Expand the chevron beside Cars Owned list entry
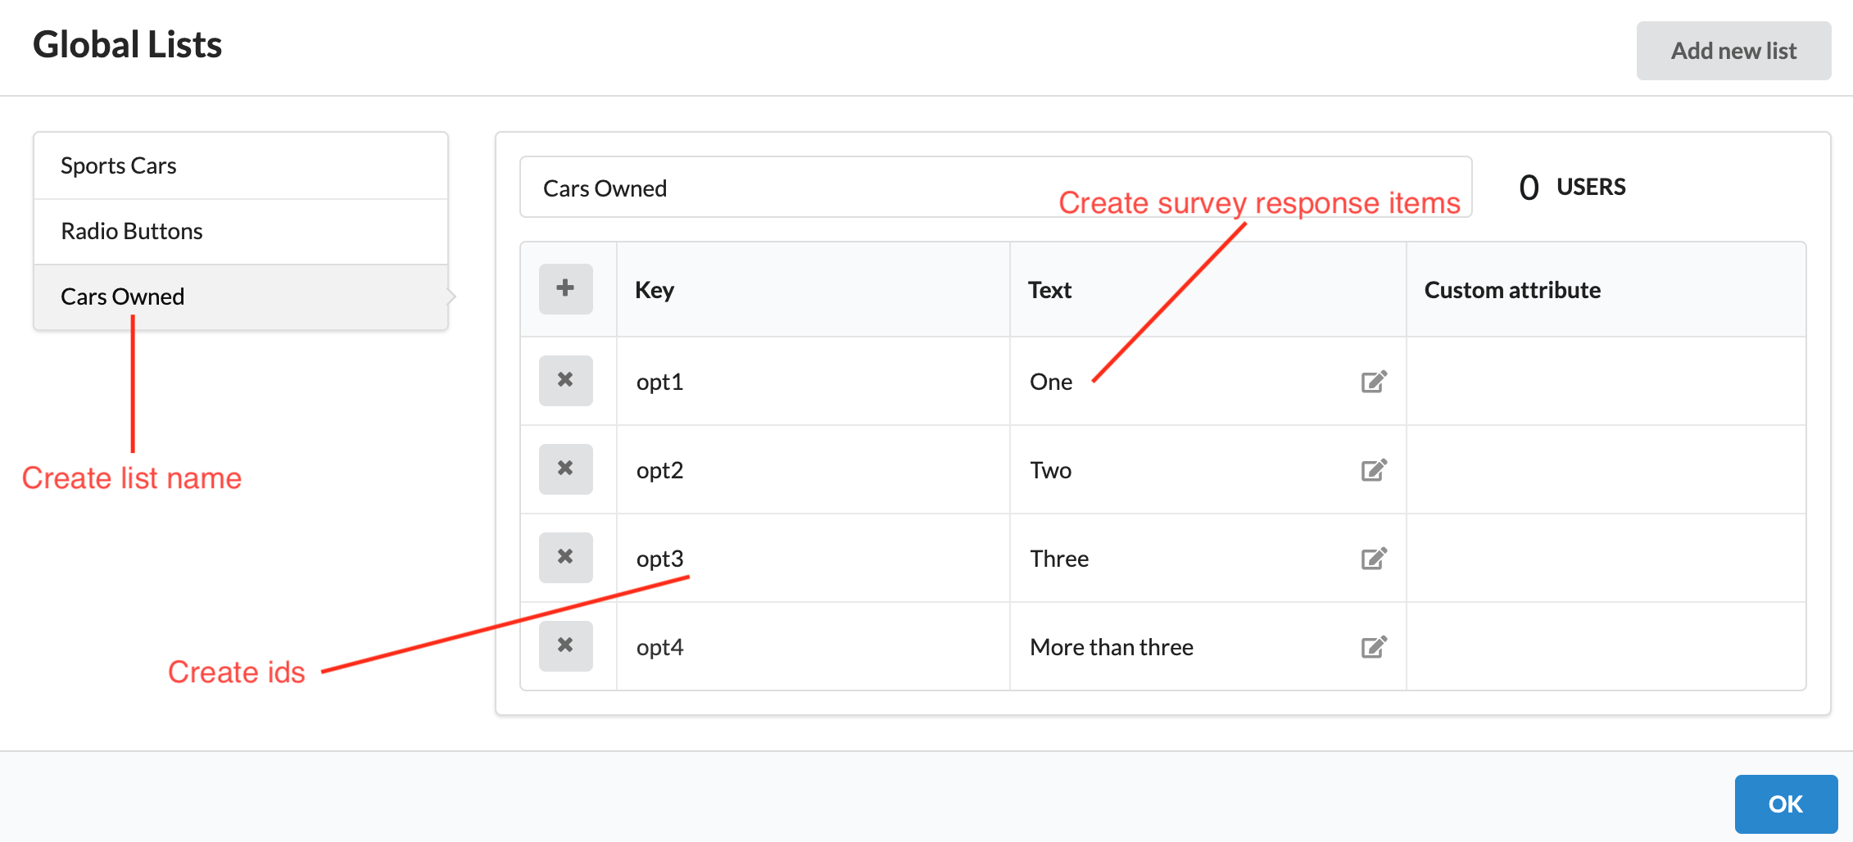The image size is (1853, 842). [x=451, y=297]
